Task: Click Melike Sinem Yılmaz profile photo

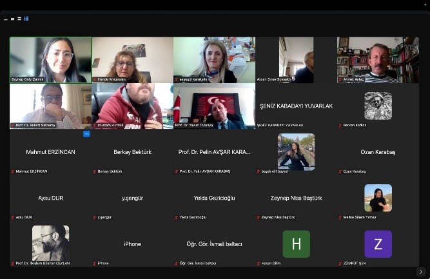Action: coord(378,198)
